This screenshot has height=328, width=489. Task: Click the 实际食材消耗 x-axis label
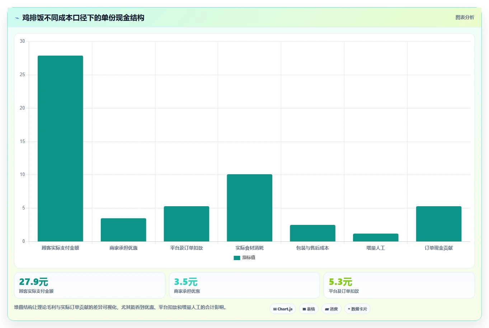[x=250, y=248]
